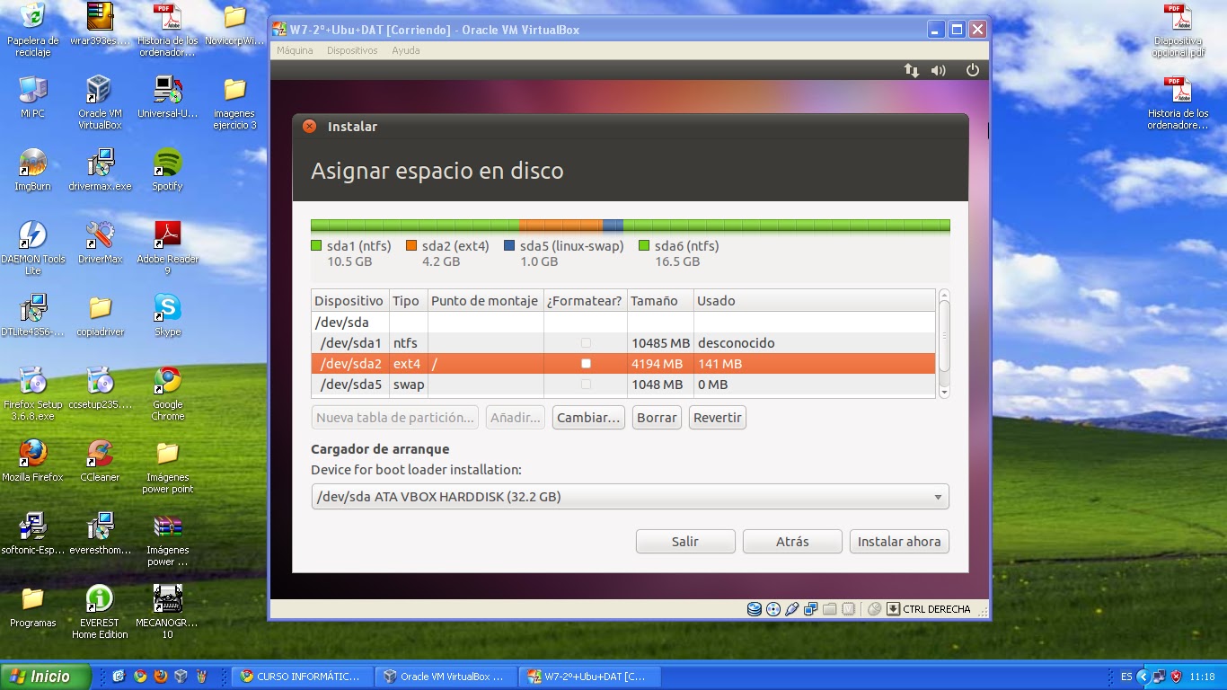
Task: Click the hard disk activity icon in VirtualBox status bar
Action: [x=755, y=609]
